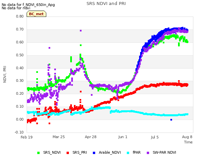
Task: Click the 0.20 y-axis tick label
Action: point(20,93)
